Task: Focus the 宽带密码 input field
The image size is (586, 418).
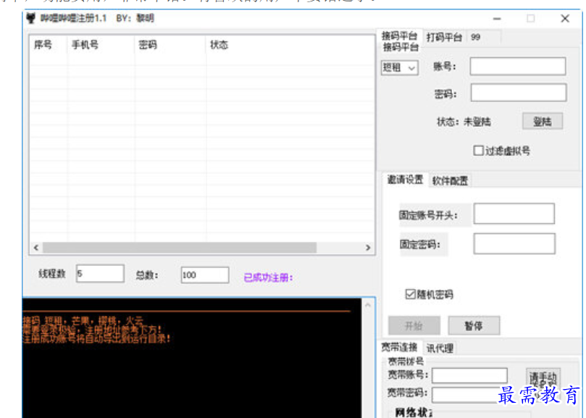Action: pos(469,394)
